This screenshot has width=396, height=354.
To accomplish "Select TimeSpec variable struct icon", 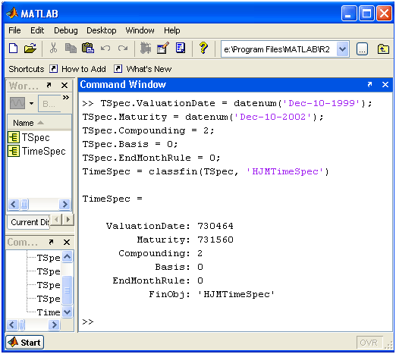I will (14, 151).
